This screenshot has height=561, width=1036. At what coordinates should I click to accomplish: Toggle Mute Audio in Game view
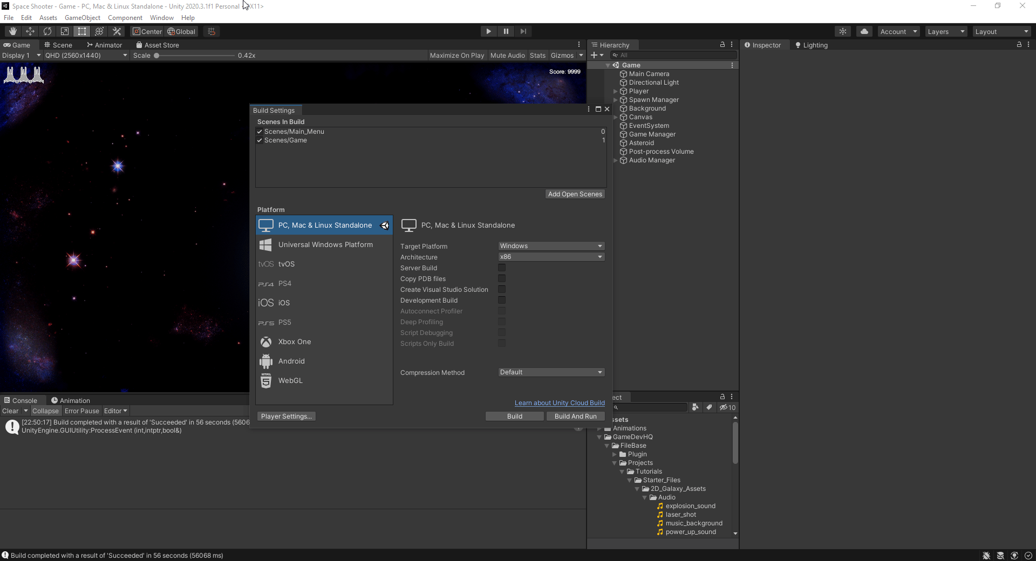point(507,55)
